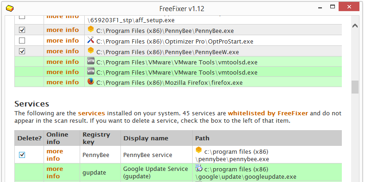Uncheck the PennyBee.exe delete checkbox
Viewport: 365px width, 182px height.
point(22,30)
